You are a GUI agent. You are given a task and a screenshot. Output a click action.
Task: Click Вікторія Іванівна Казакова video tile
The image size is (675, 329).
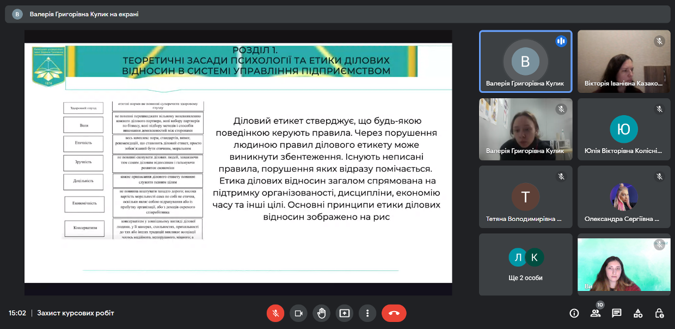tap(624, 61)
